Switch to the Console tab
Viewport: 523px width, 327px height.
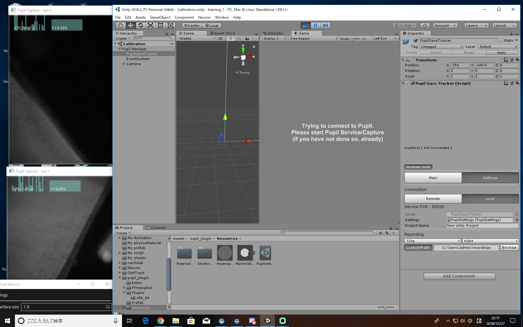[156, 228]
